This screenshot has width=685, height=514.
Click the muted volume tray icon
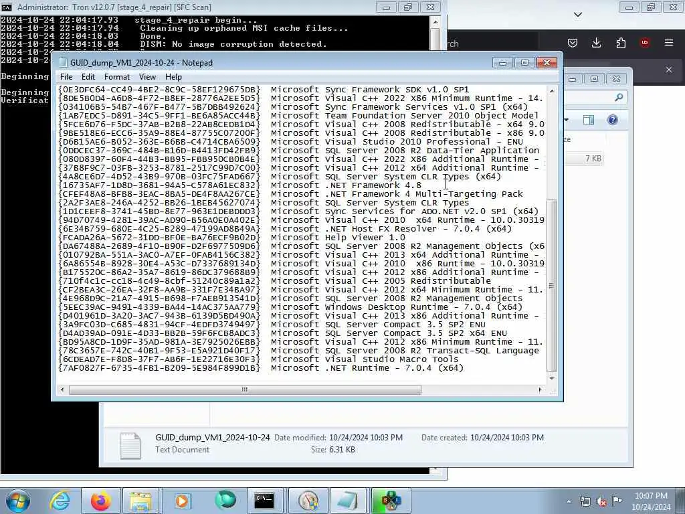pyautogui.click(x=601, y=501)
